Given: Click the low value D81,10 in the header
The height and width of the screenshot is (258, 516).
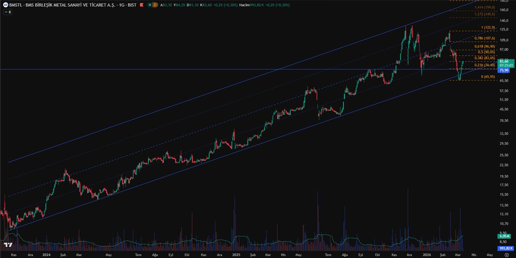Looking at the screenshot, I should tap(192, 5).
